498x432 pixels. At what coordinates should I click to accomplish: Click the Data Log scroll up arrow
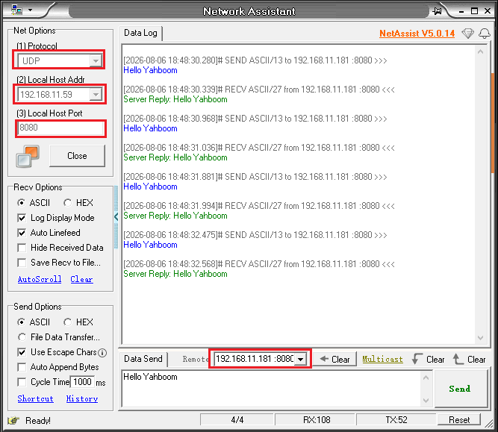click(x=481, y=51)
